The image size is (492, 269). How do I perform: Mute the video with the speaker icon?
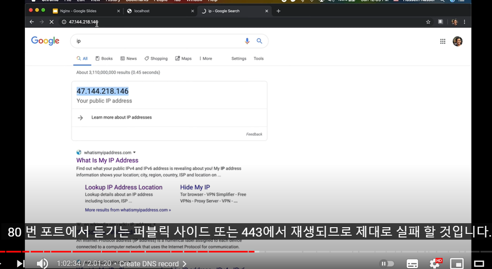tap(42, 264)
